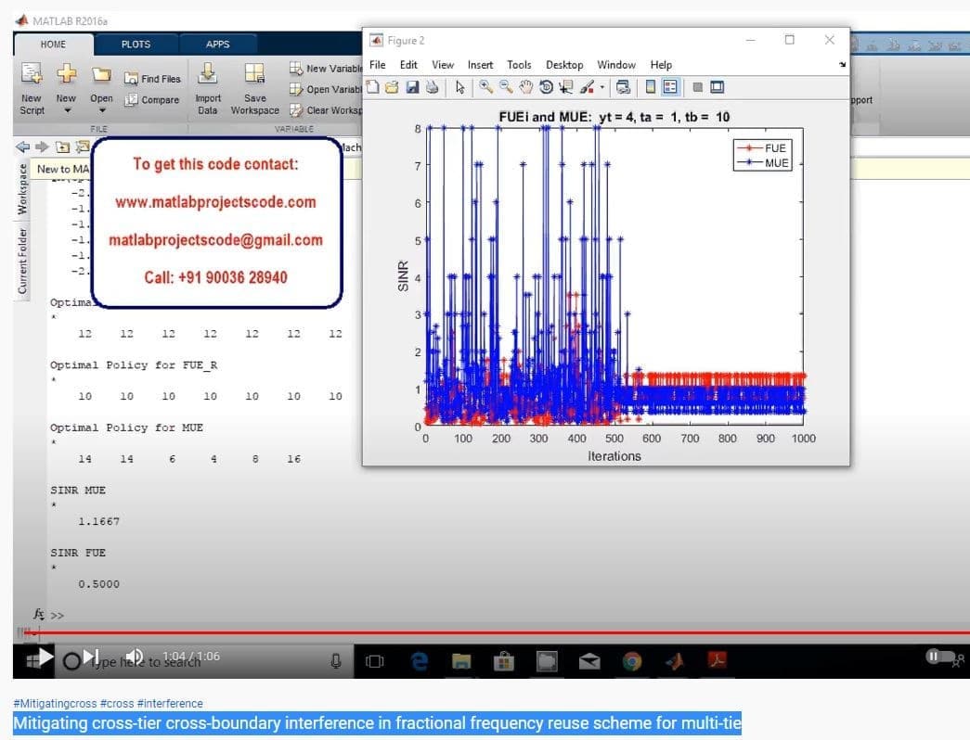The width and height of the screenshot is (970, 740).
Task: Click the forward navigation arrow in MATLAB
Action: (42, 147)
